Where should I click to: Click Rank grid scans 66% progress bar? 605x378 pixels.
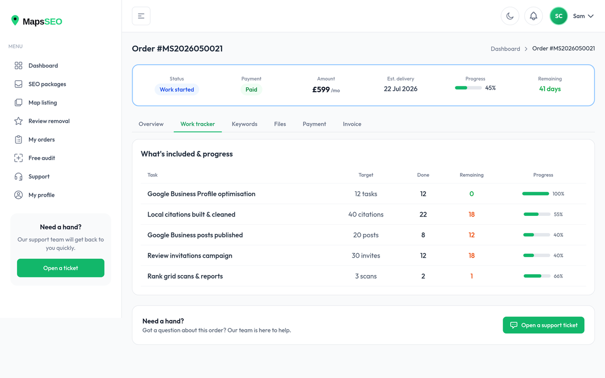pyautogui.click(x=537, y=276)
